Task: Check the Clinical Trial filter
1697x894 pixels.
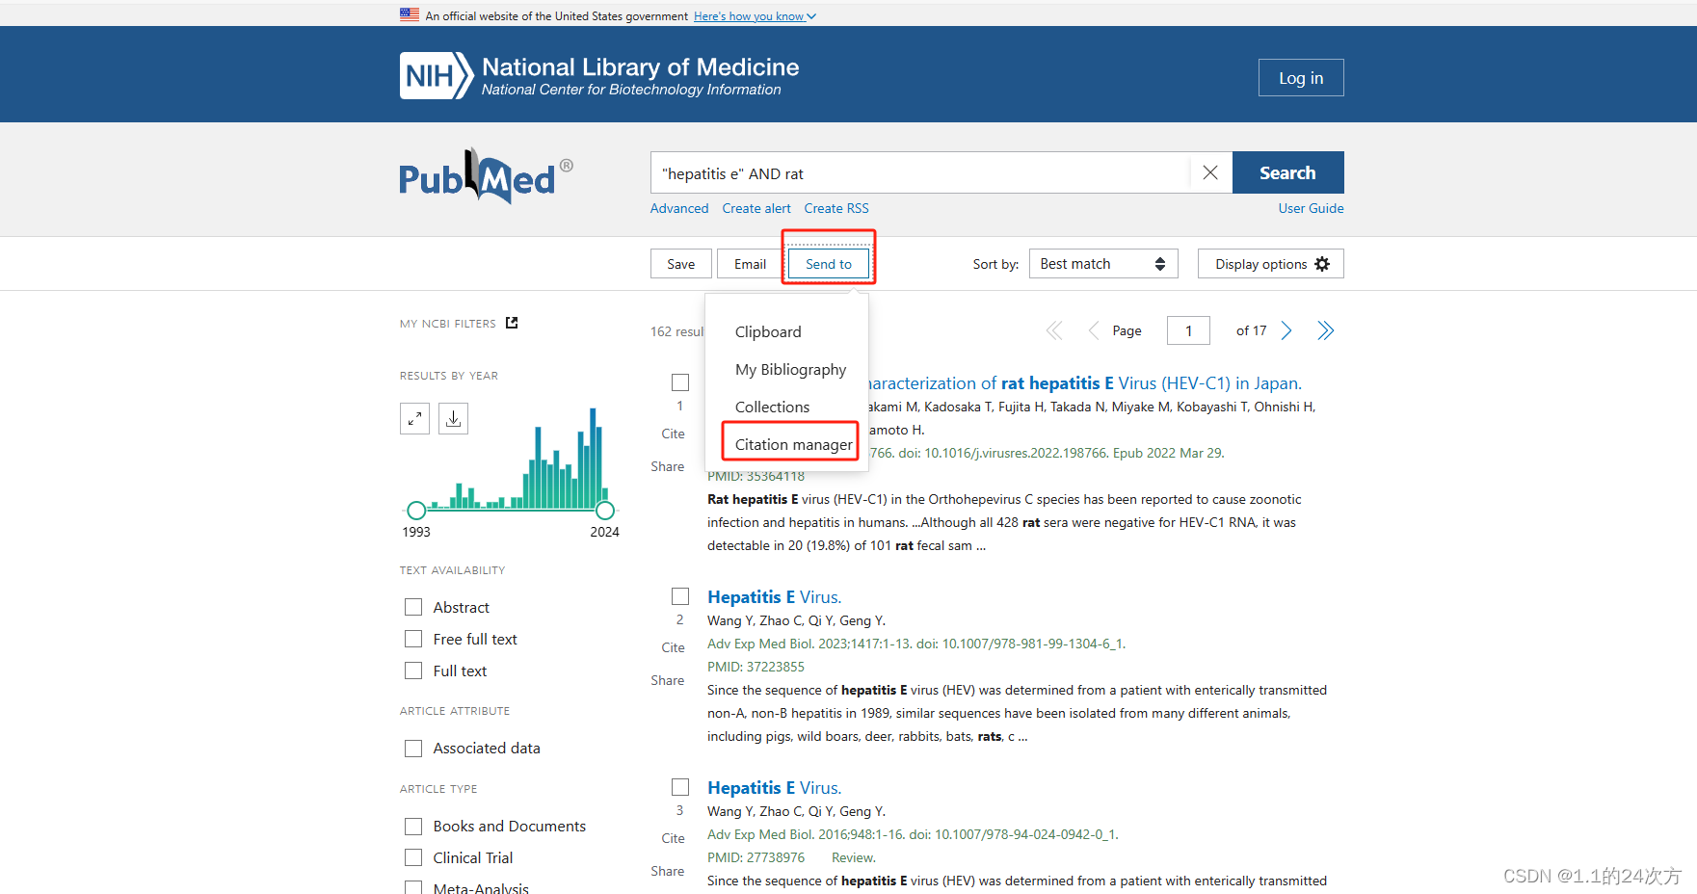Action: pos(413,857)
